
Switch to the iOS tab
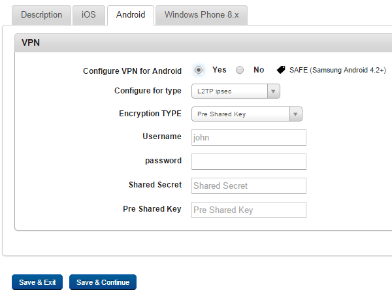pyautogui.click(x=88, y=15)
